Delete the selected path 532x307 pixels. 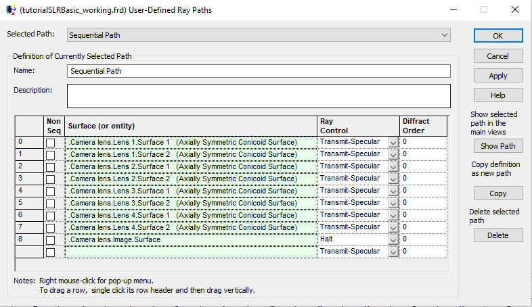[x=497, y=235]
